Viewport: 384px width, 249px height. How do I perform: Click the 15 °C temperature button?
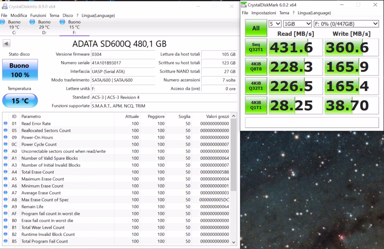(x=20, y=100)
